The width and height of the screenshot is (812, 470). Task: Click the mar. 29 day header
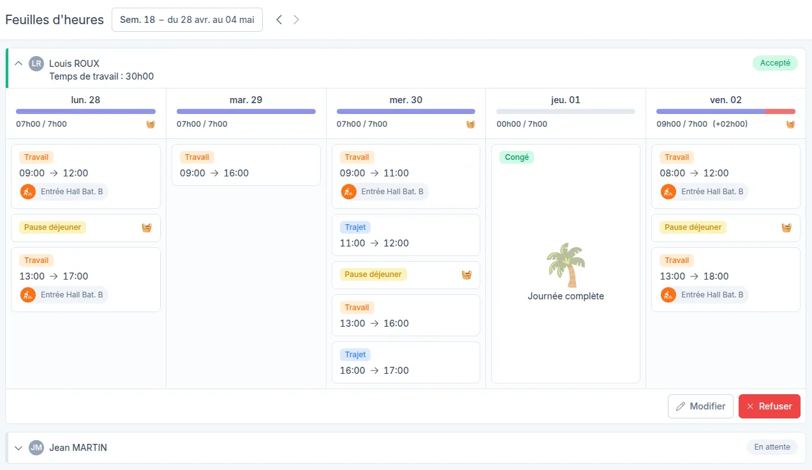[246, 100]
